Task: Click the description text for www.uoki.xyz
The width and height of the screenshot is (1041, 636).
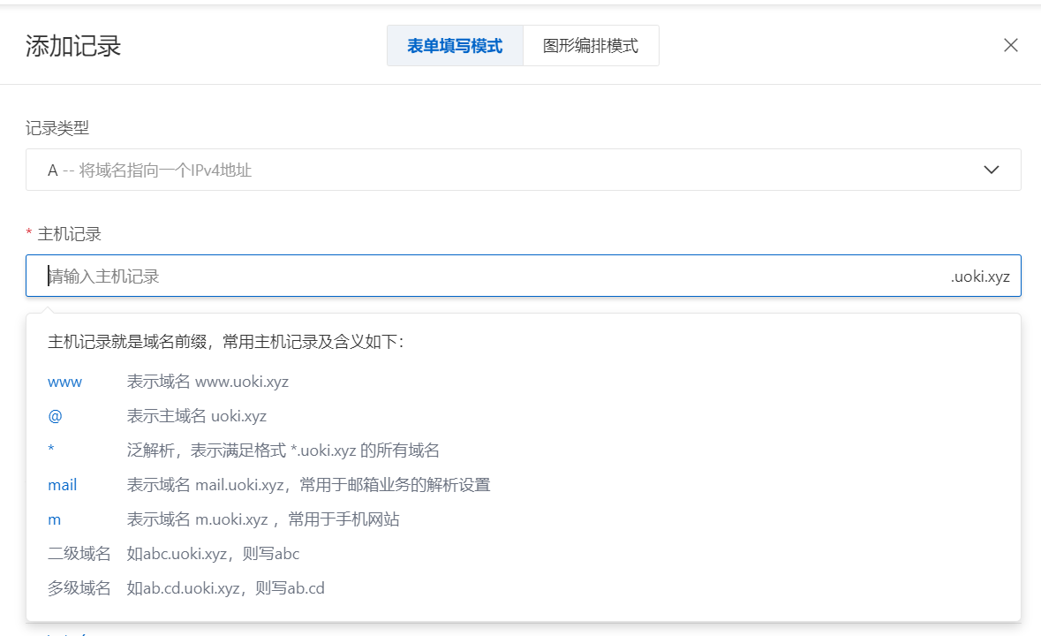Action: click(x=207, y=382)
